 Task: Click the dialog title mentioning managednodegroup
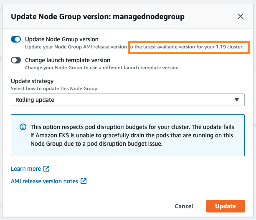tap(98, 17)
